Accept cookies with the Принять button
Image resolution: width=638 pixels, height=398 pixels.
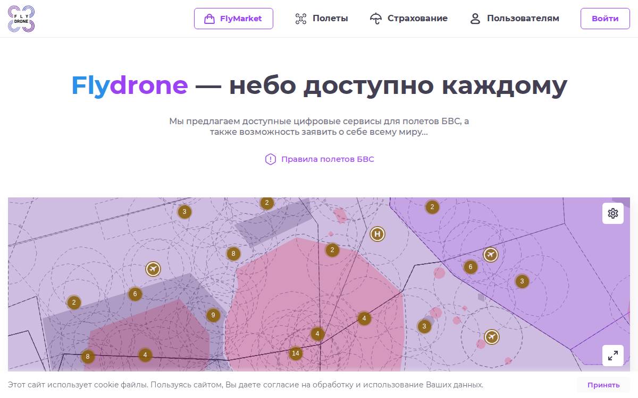coord(603,385)
